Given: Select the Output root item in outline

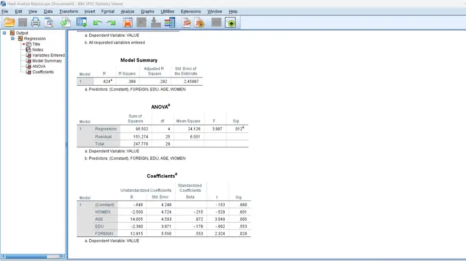Looking at the screenshot, I should pyautogui.click(x=22, y=33).
